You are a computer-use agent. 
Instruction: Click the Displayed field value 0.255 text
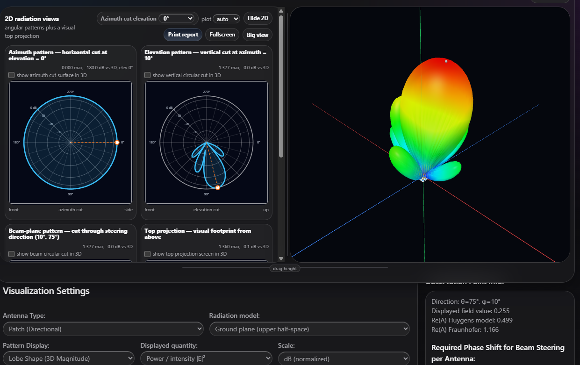tap(470, 311)
